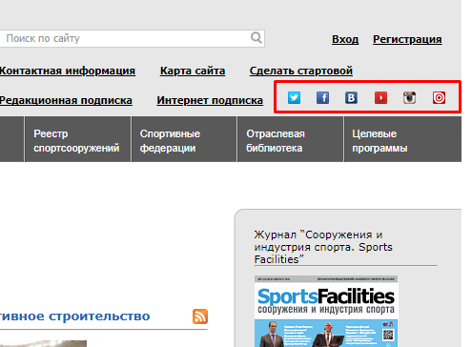This screenshot has width=472, height=347.
Task: Open the Instagram camera icon
Action: coord(409,97)
